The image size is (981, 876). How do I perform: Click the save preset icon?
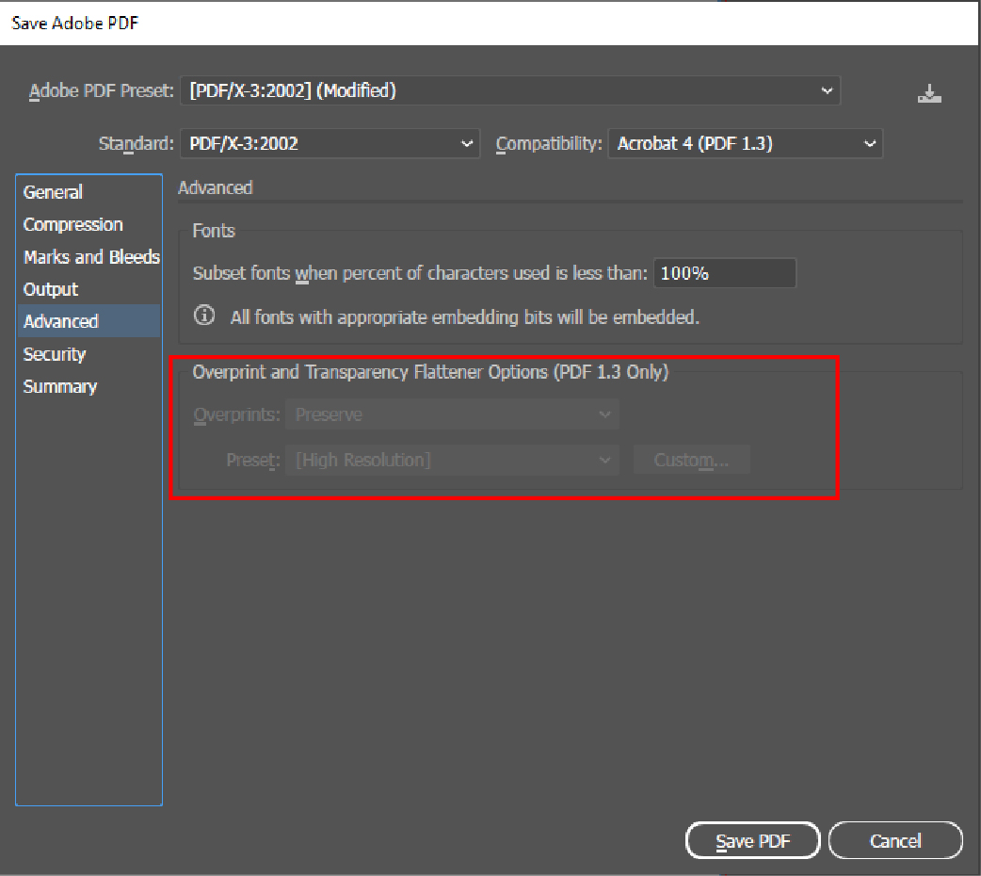point(929,93)
